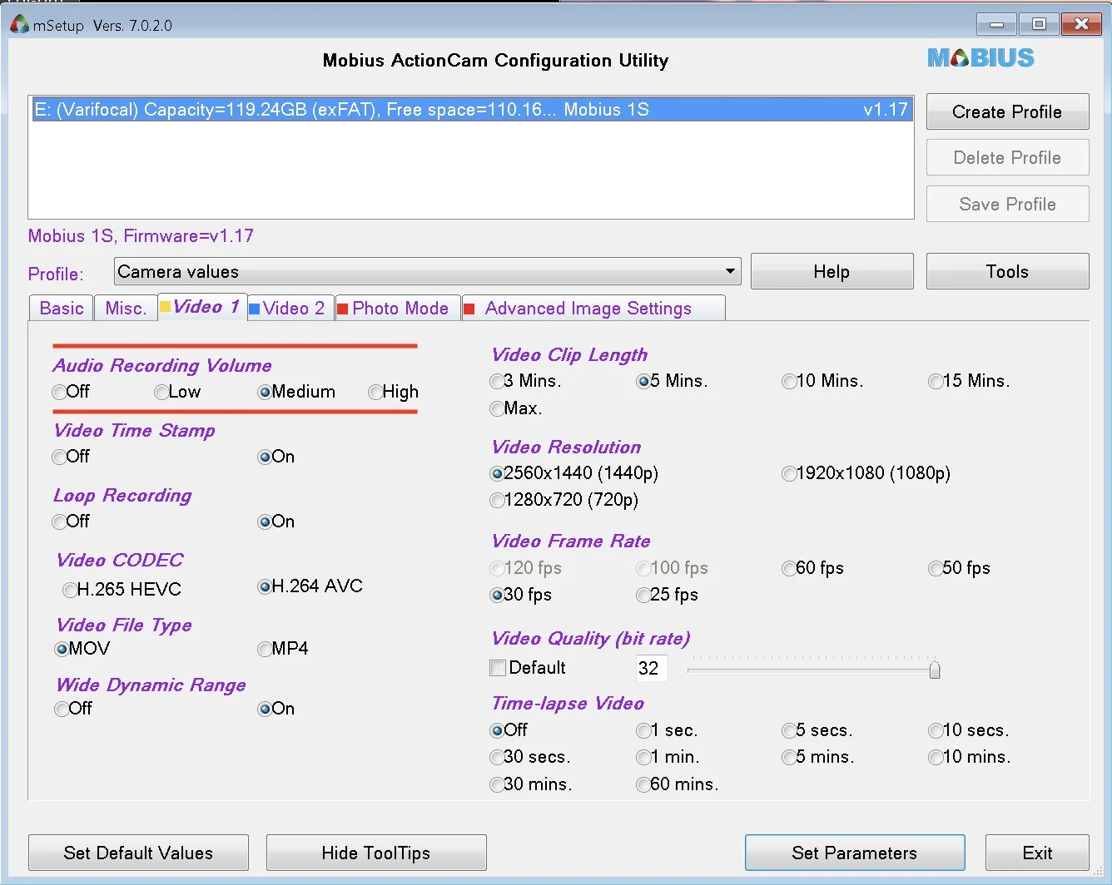Check the Default video quality checkbox

pyautogui.click(x=498, y=668)
